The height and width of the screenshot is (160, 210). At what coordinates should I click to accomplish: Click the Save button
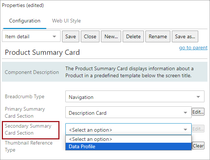pos(70,36)
